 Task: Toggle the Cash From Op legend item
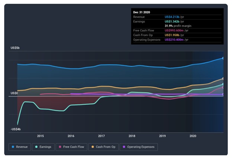(x=104, y=147)
